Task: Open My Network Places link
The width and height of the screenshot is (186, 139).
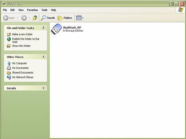Action: [22, 77]
